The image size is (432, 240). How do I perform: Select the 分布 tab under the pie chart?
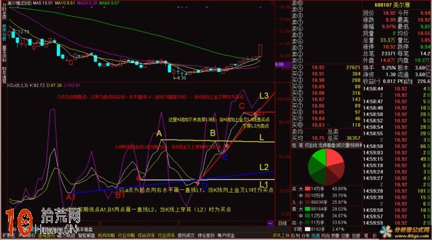pos(306,236)
